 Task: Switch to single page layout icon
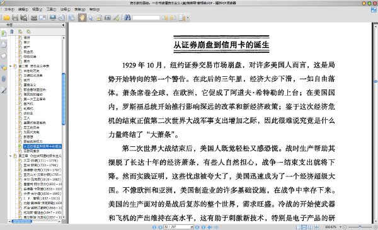[x=298, y=227]
